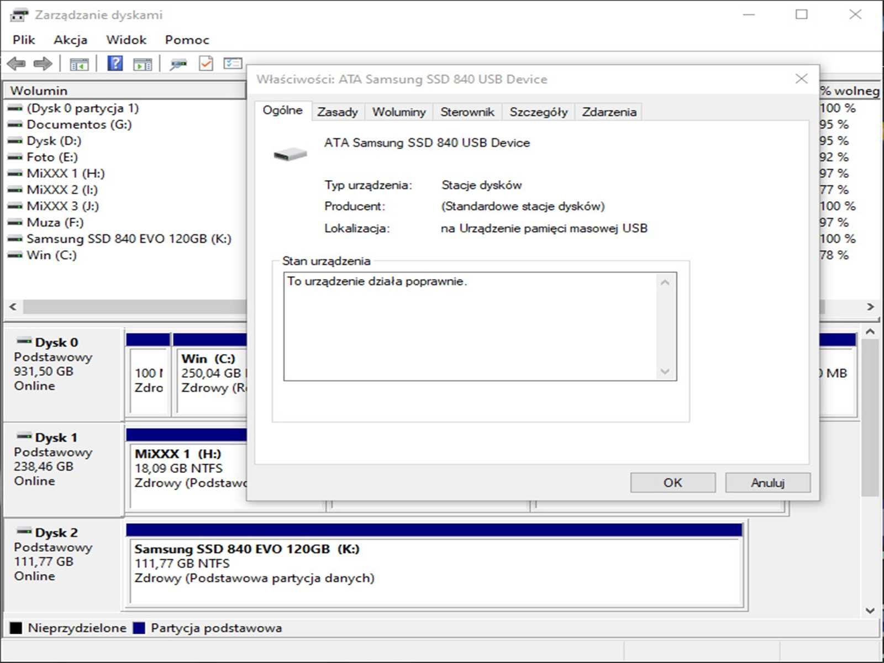Click the 78 % free value for Win (C:)
The height and width of the screenshot is (663, 884).
point(835,255)
